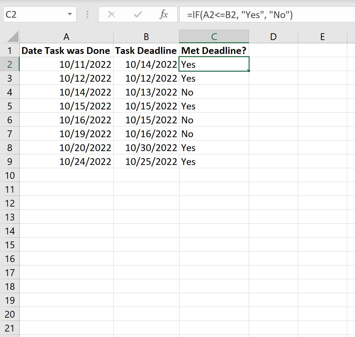Select column A header
This screenshot has width=355, height=337.
[x=66, y=36]
